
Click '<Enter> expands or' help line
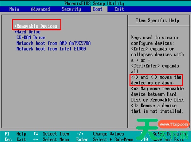pyautogui.click(x=152, y=49)
